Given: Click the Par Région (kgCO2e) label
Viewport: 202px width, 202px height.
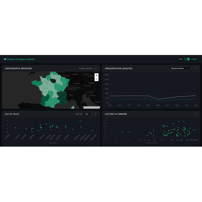Looking at the screenshot, I should click(86, 68).
